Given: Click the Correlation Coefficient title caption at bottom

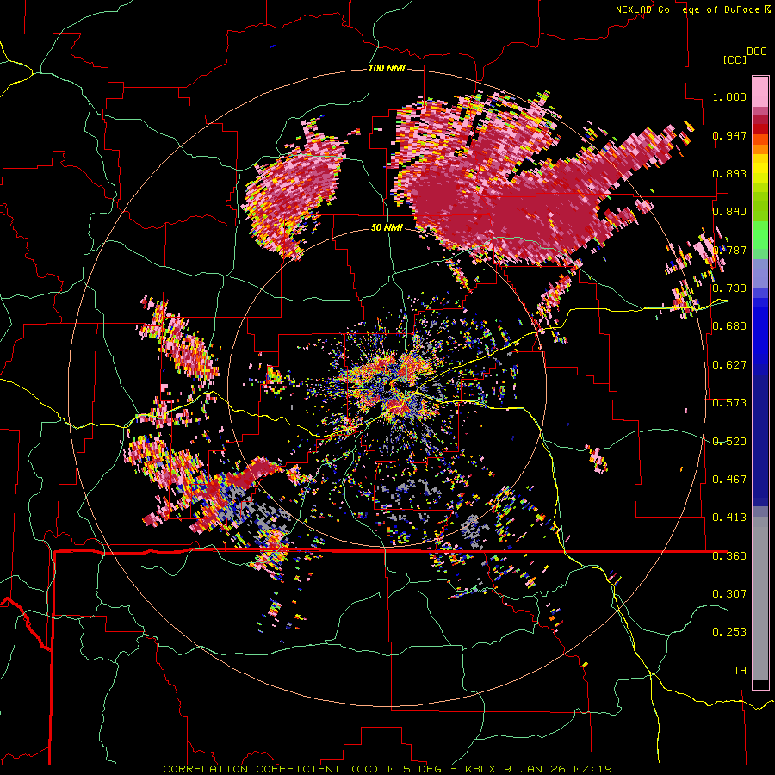Looking at the screenshot, I should point(387,769).
